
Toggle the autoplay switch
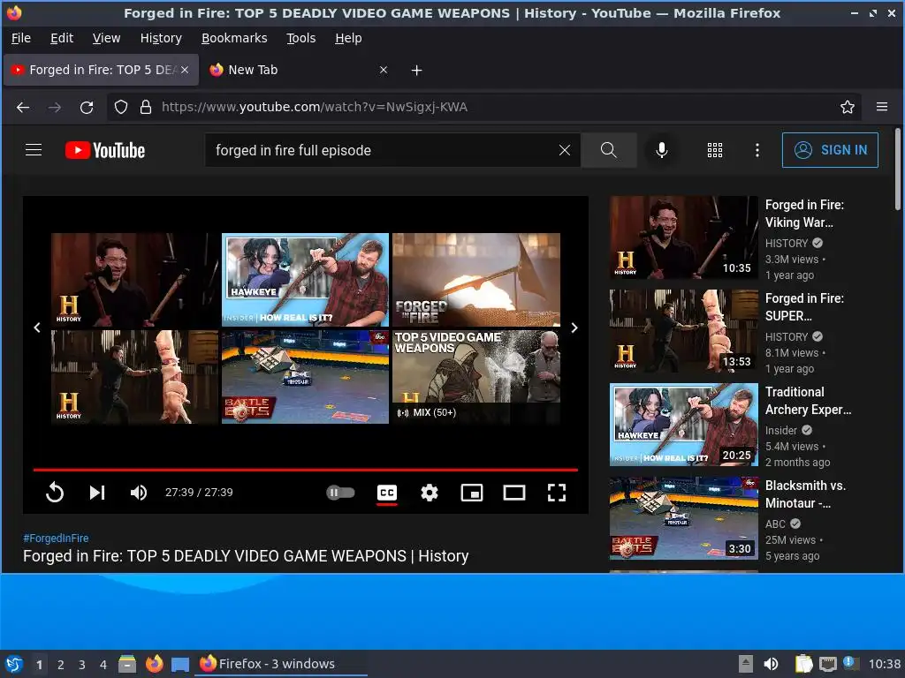click(340, 493)
